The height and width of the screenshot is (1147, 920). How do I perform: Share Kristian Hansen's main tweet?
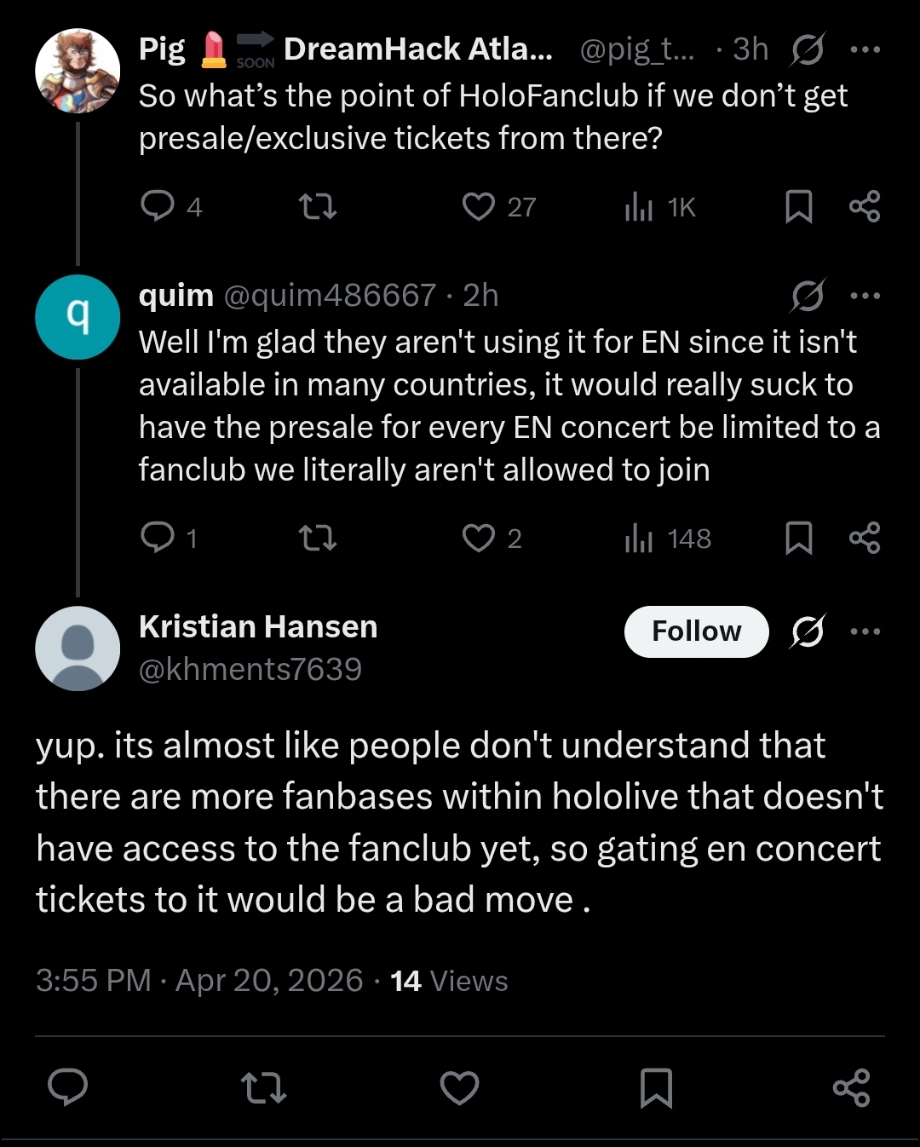click(x=852, y=1088)
